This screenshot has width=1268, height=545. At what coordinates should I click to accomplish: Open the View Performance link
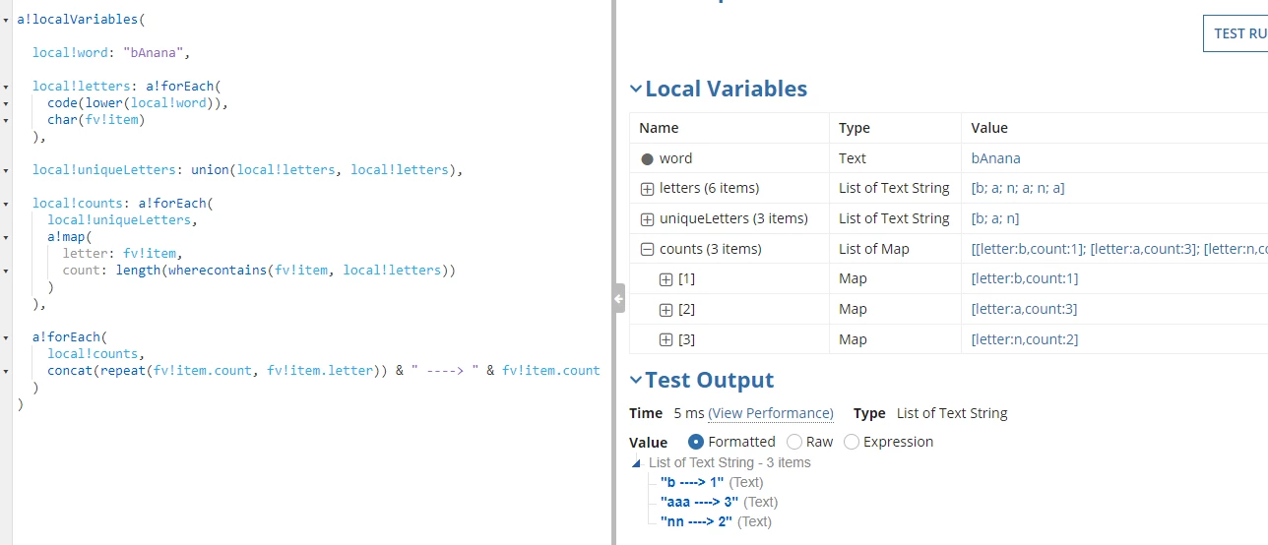[771, 413]
